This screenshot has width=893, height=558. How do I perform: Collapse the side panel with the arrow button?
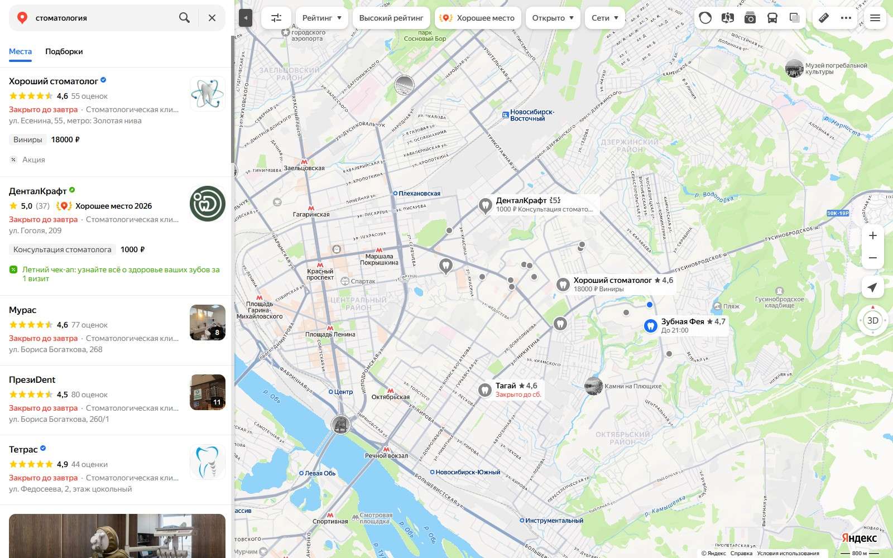click(x=246, y=18)
